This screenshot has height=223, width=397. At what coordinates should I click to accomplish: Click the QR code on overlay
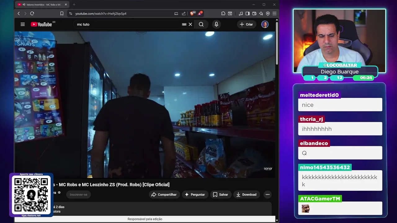(x=31, y=195)
